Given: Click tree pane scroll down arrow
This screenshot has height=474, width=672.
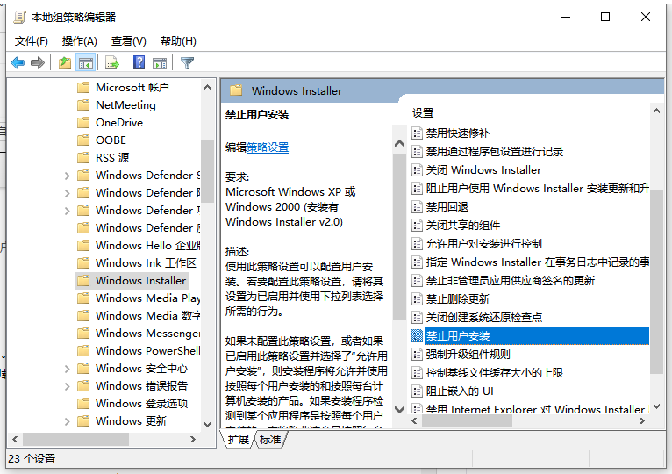Looking at the screenshot, I should click(207, 425).
